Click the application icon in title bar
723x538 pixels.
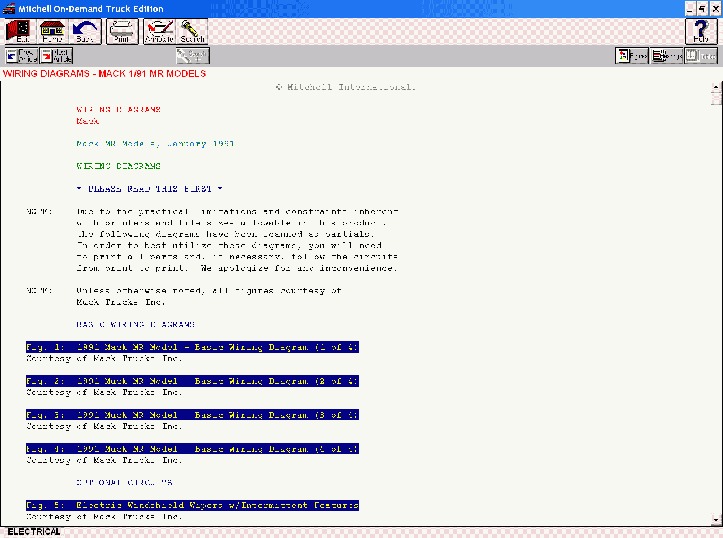[x=8, y=8]
